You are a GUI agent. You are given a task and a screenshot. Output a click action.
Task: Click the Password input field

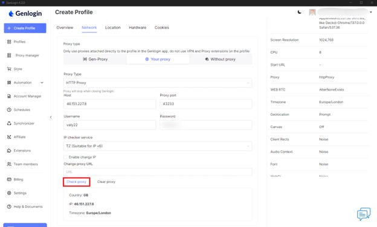click(x=206, y=125)
